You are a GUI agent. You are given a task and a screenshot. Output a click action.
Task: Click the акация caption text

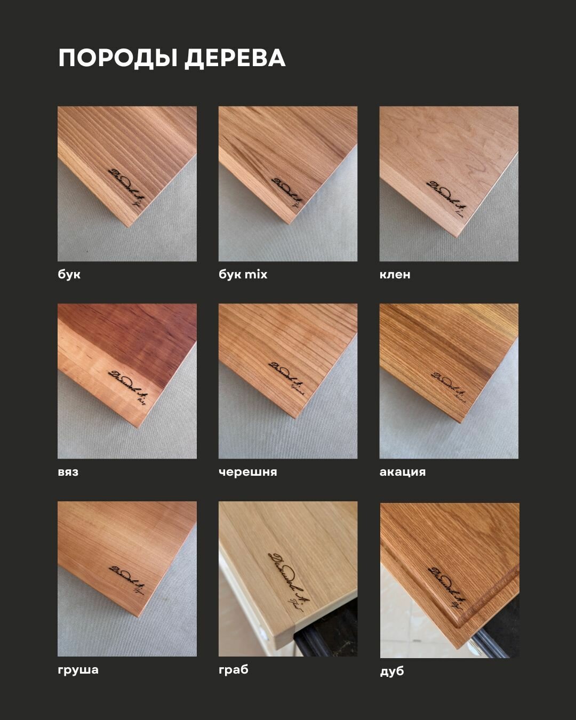[x=403, y=472]
